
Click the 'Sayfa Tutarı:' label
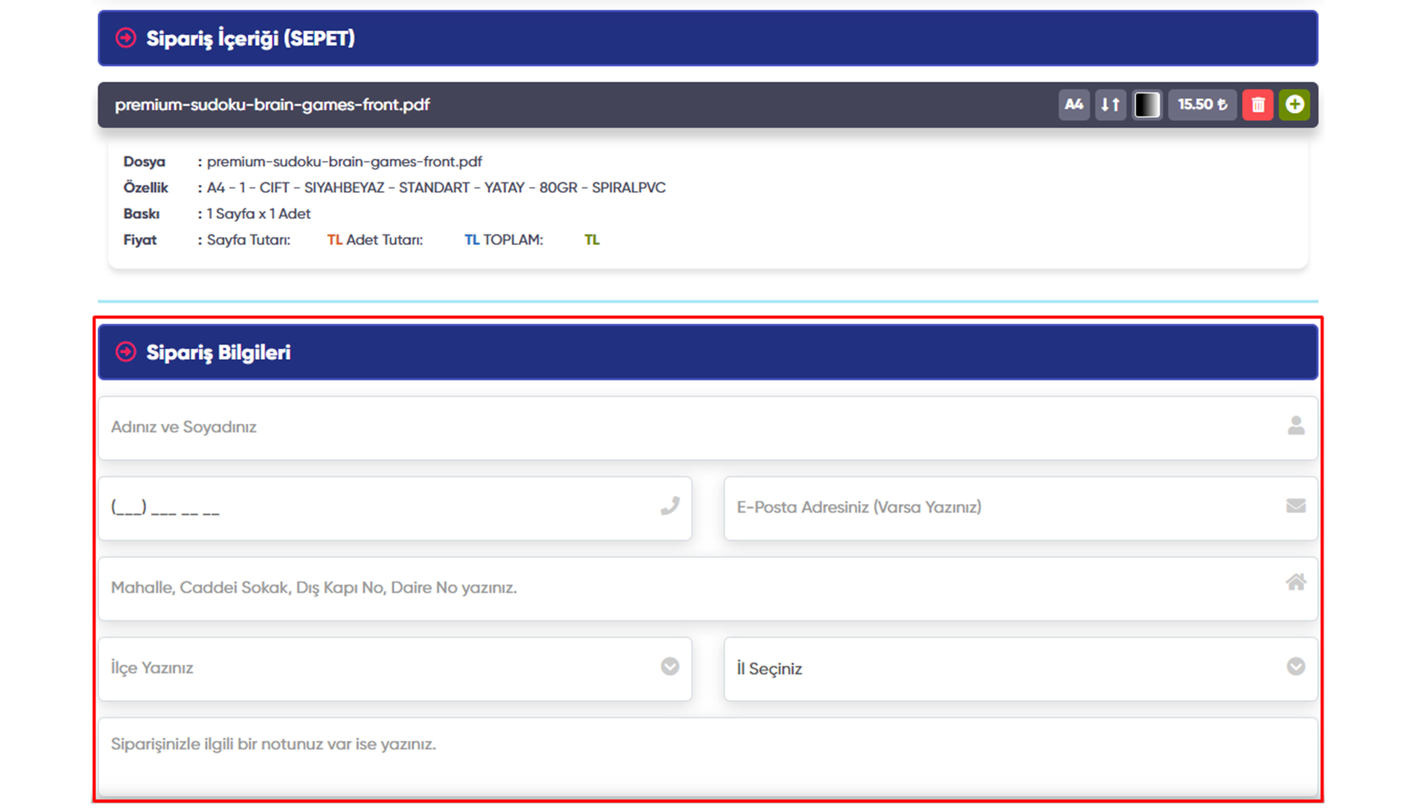(248, 240)
